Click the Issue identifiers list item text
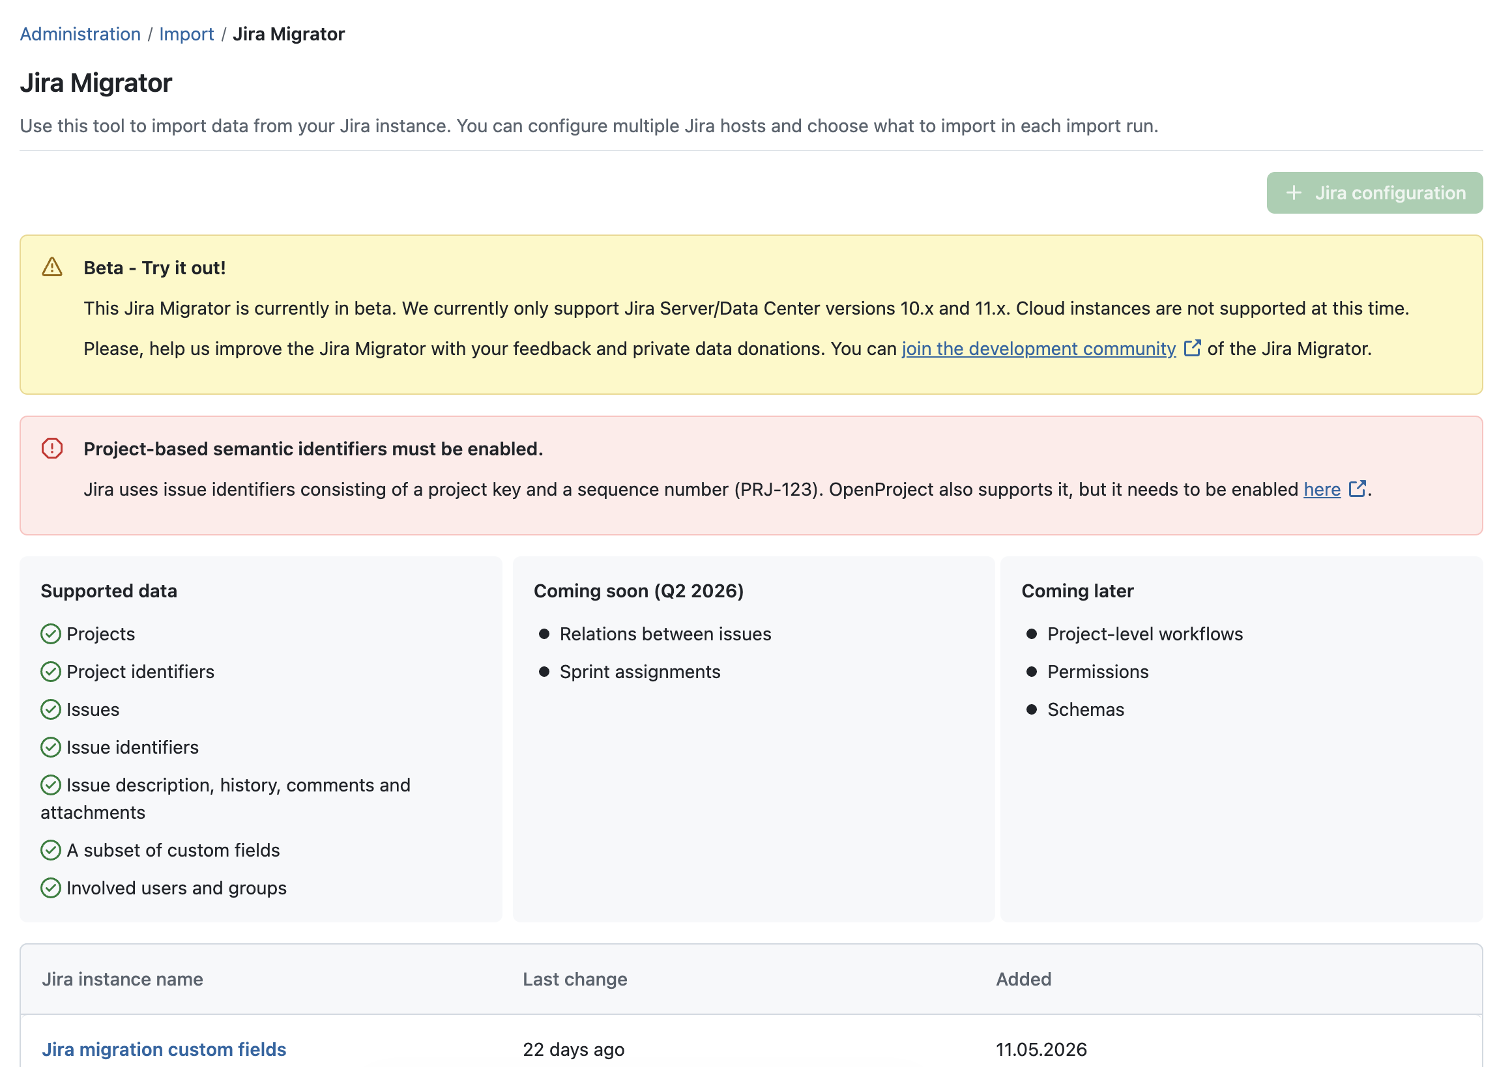The width and height of the screenshot is (1512, 1067). (x=132, y=748)
